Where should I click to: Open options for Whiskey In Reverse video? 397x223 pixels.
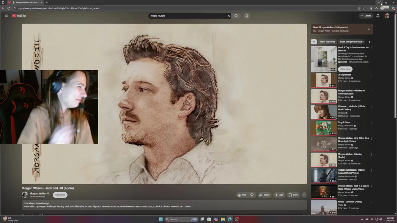coord(372,91)
